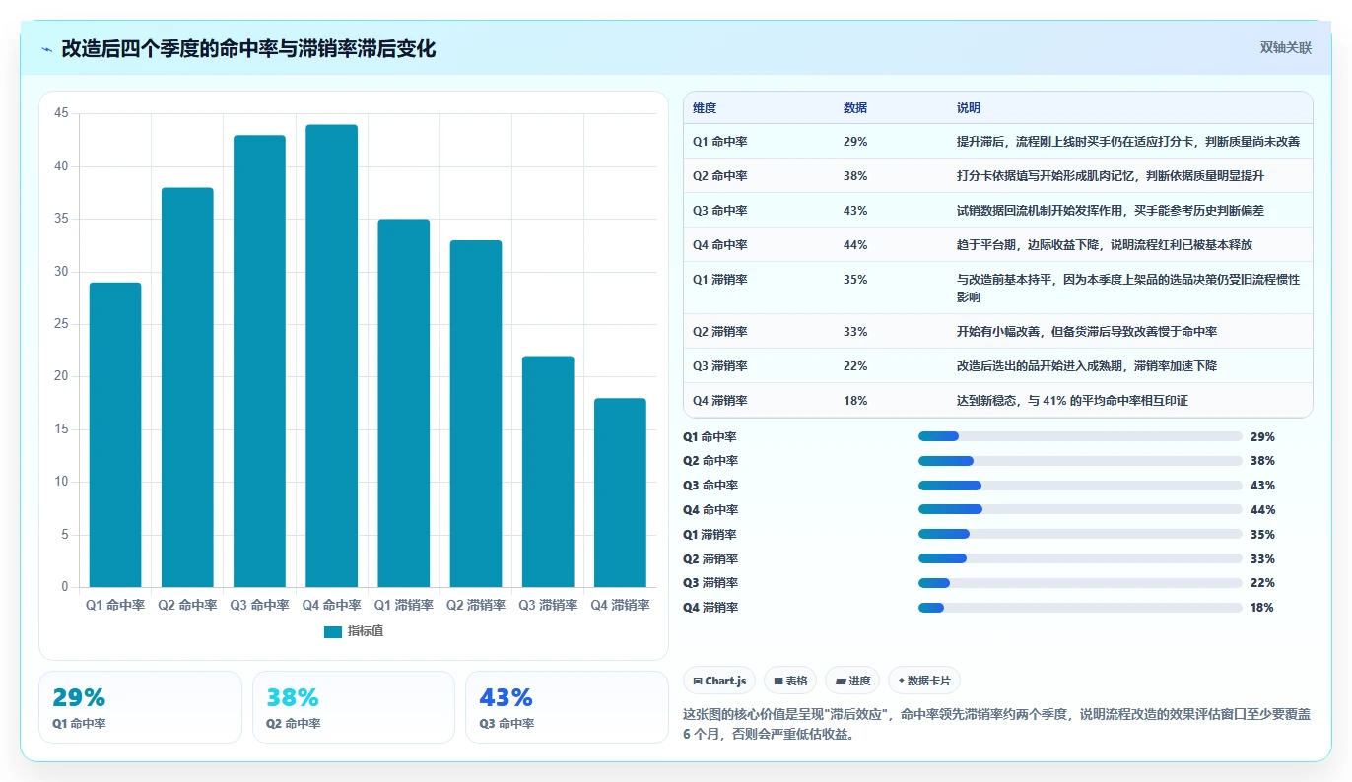Click the Q4 滞销率 bar in chart
Viewport: 1352px width, 782px height.
(x=620, y=492)
